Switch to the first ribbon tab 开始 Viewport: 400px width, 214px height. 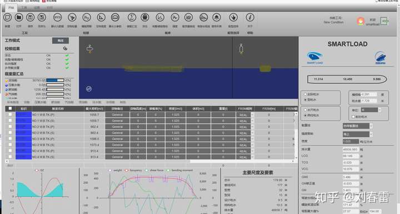coord(11,8)
